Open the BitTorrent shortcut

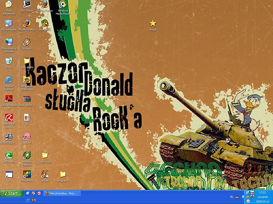coord(9,158)
